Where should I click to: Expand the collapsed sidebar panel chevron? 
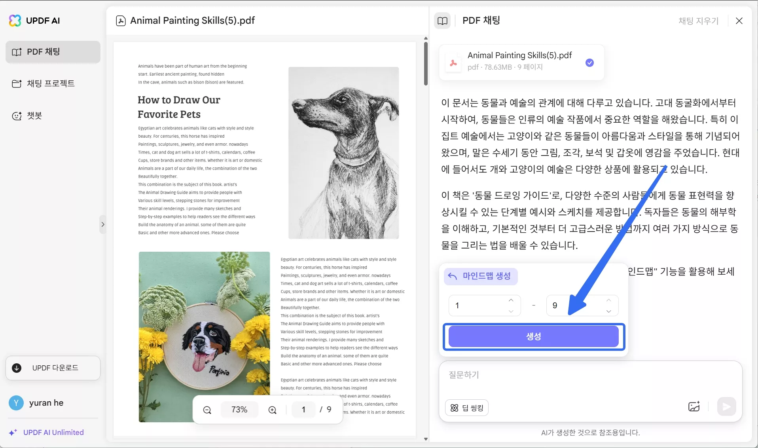[103, 224]
